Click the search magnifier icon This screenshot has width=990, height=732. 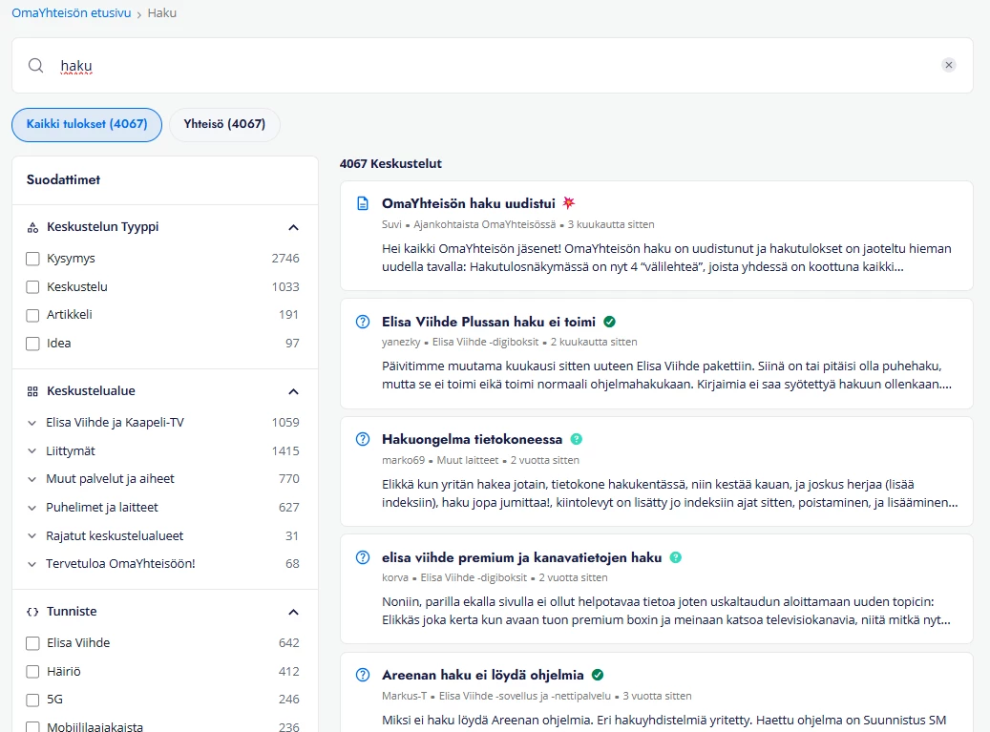coord(36,66)
